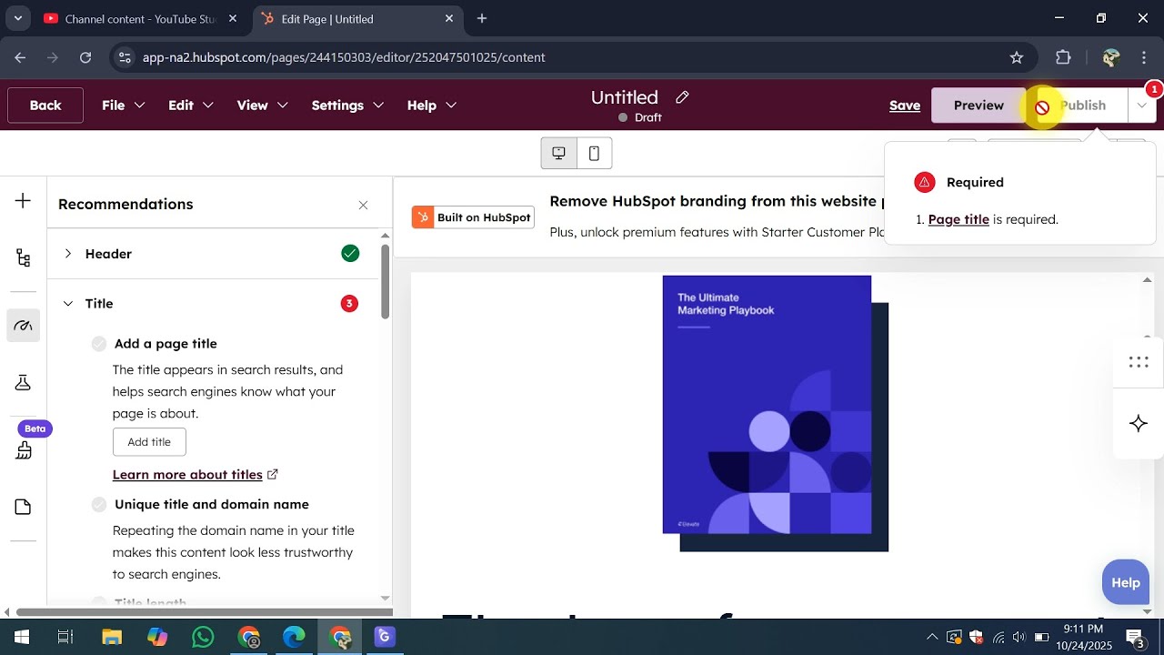Toggle the Add a page title check circle
The width and height of the screenshot is (1164, 655).
click(x=99, y=344)
